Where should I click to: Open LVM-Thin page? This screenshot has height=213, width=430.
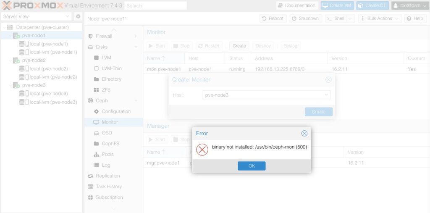(111, 68)
